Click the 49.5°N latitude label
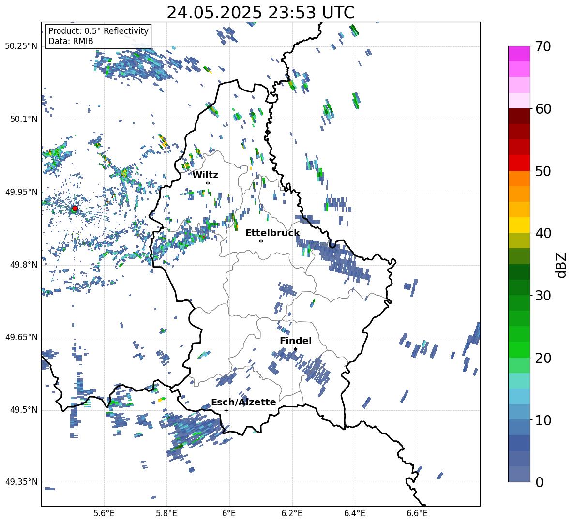573x523 pixels. 24,410
